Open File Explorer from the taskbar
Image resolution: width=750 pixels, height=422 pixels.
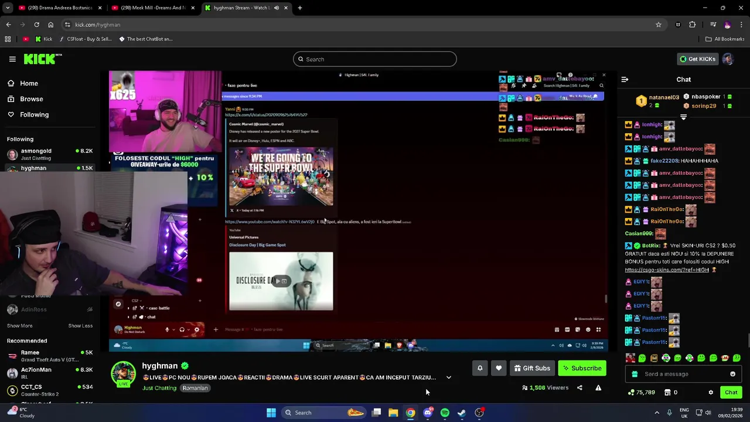(393, 413)
